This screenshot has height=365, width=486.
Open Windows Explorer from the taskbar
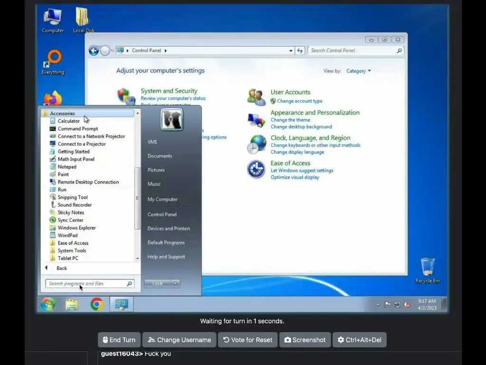[72, 305]
